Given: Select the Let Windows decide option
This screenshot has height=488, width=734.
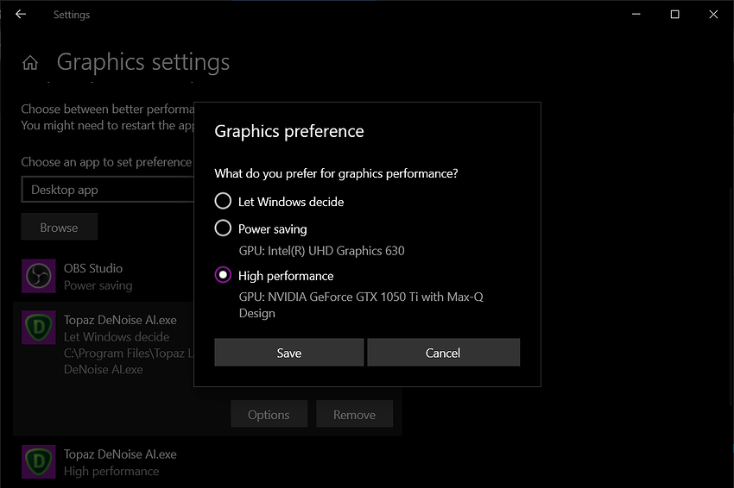Looking at the screenshot, I should pyautogui.click(x=223, y=202).
